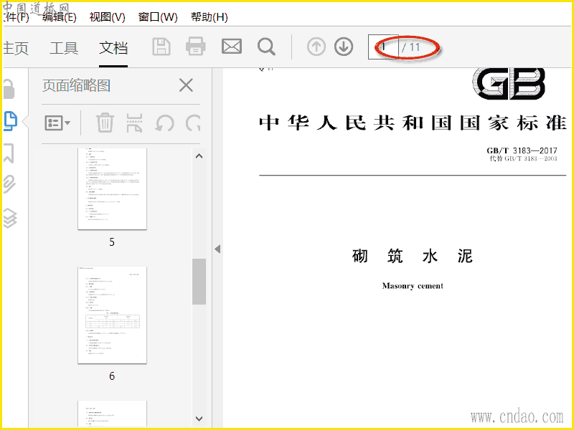Image resolution: width=574 pixels, height=430 pixels.
Task: Print the document with printer icon
Action: click(195, 47)
